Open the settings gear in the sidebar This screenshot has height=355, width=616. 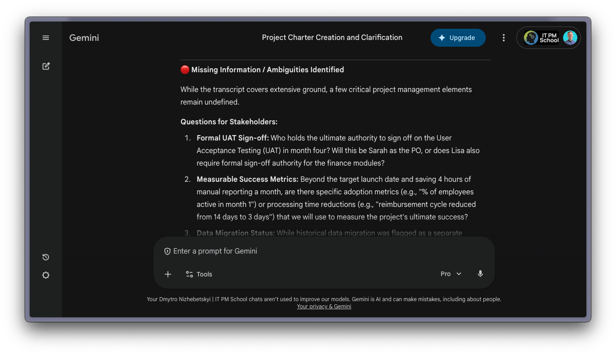[x=46, y=275]
